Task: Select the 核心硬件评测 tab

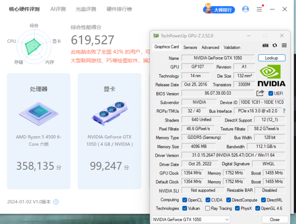Action: pos(24,9)
